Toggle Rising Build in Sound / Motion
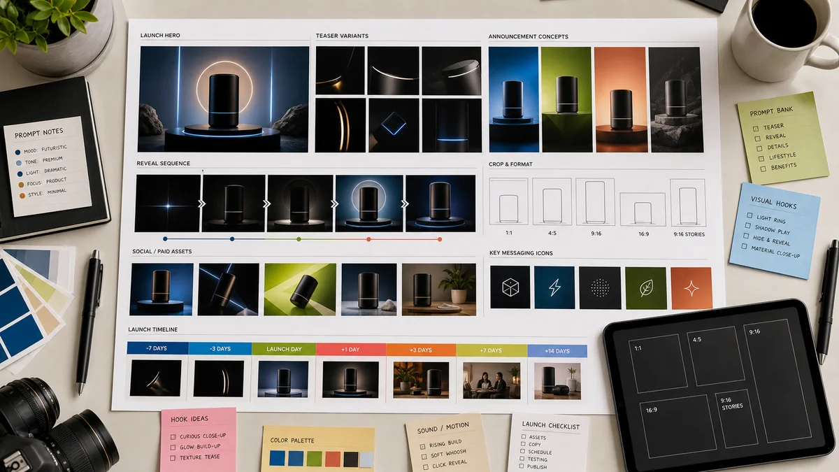 click(422, 445)
